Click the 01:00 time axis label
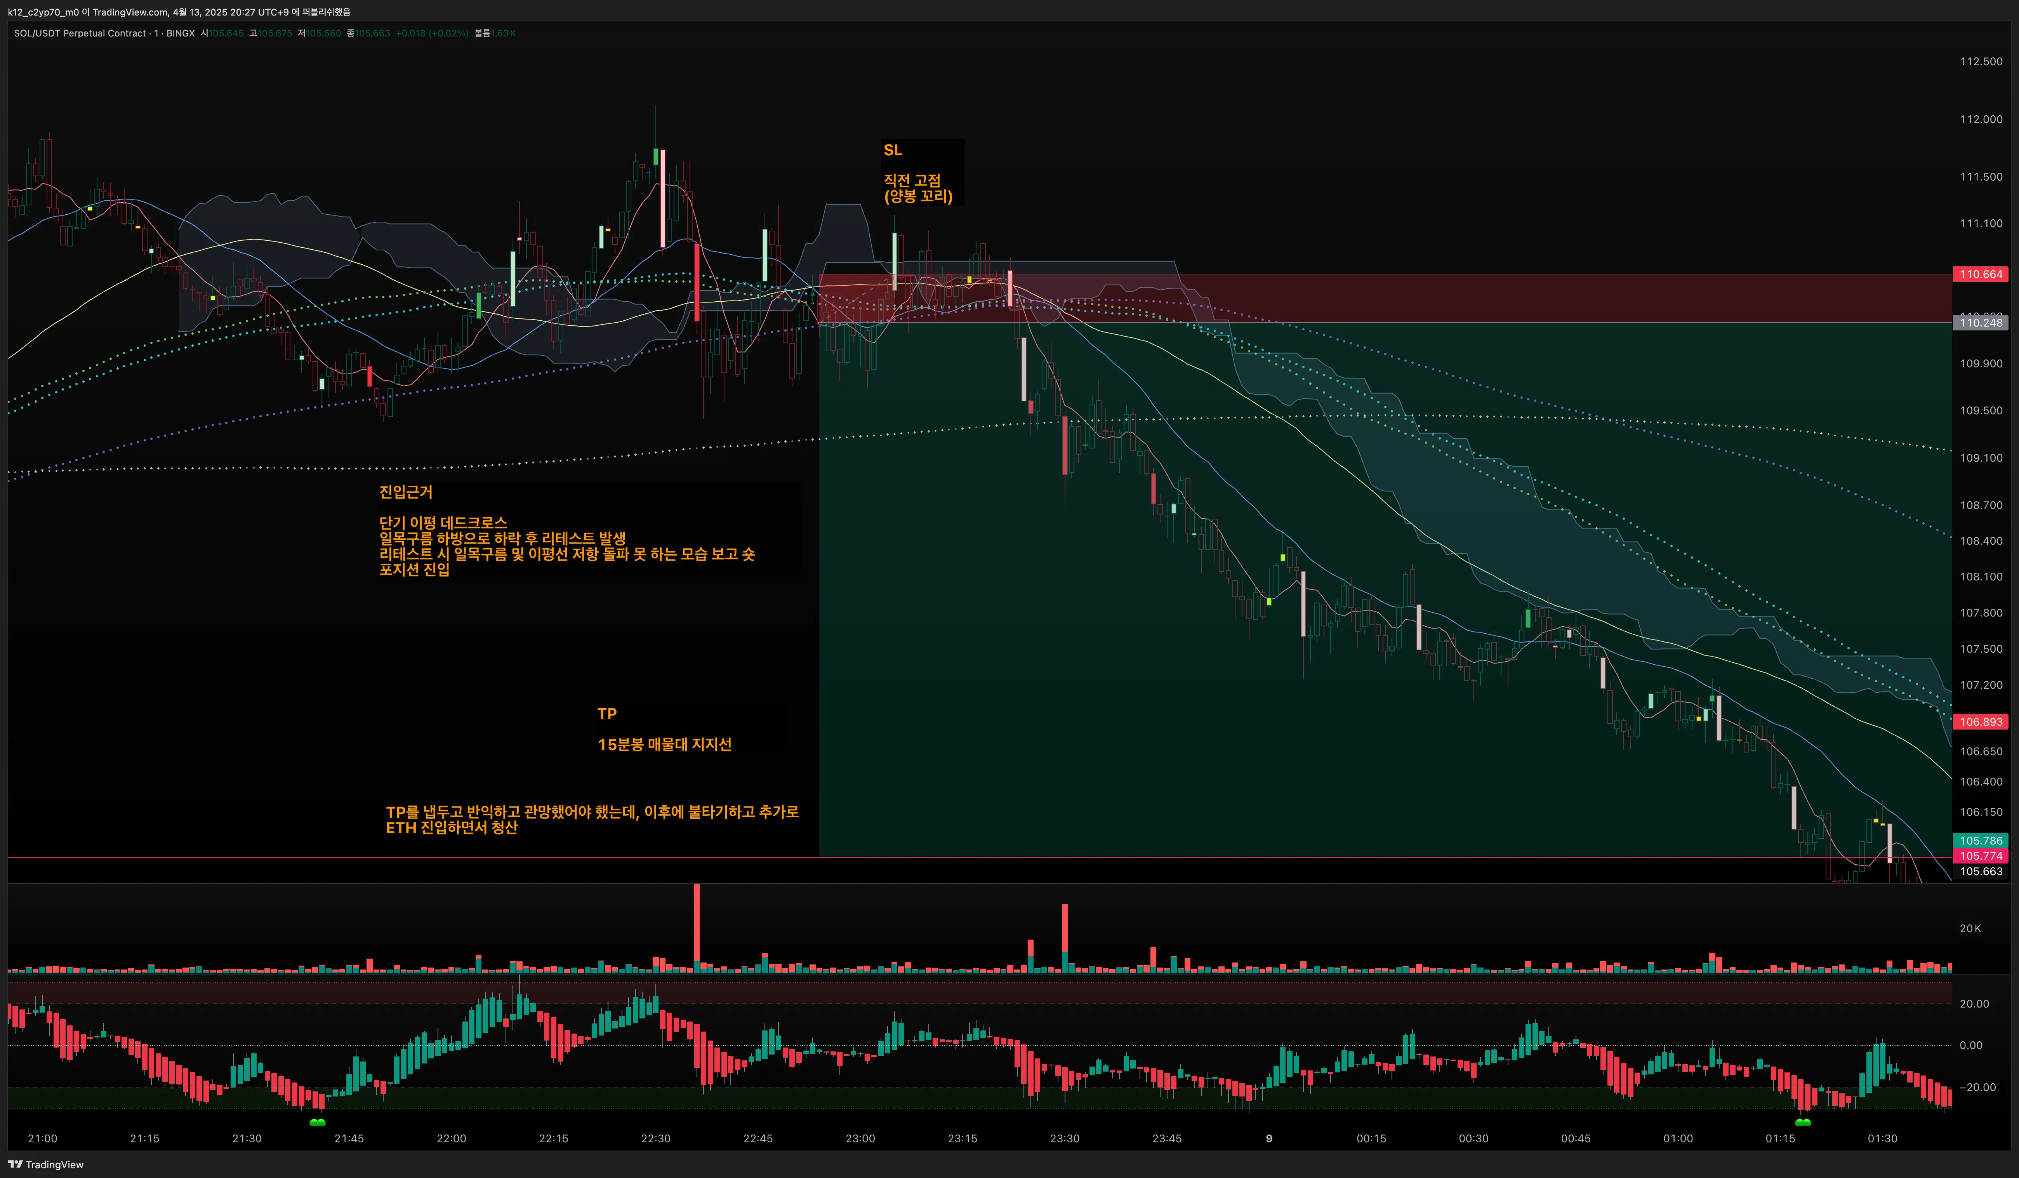This screenshot has width=2019, height=1178. (x=1678, y=1139)
